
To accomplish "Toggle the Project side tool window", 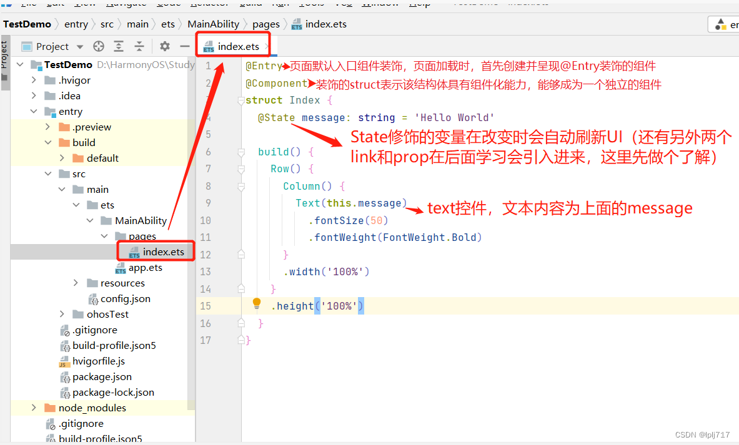I will click(x=5, y=62).
